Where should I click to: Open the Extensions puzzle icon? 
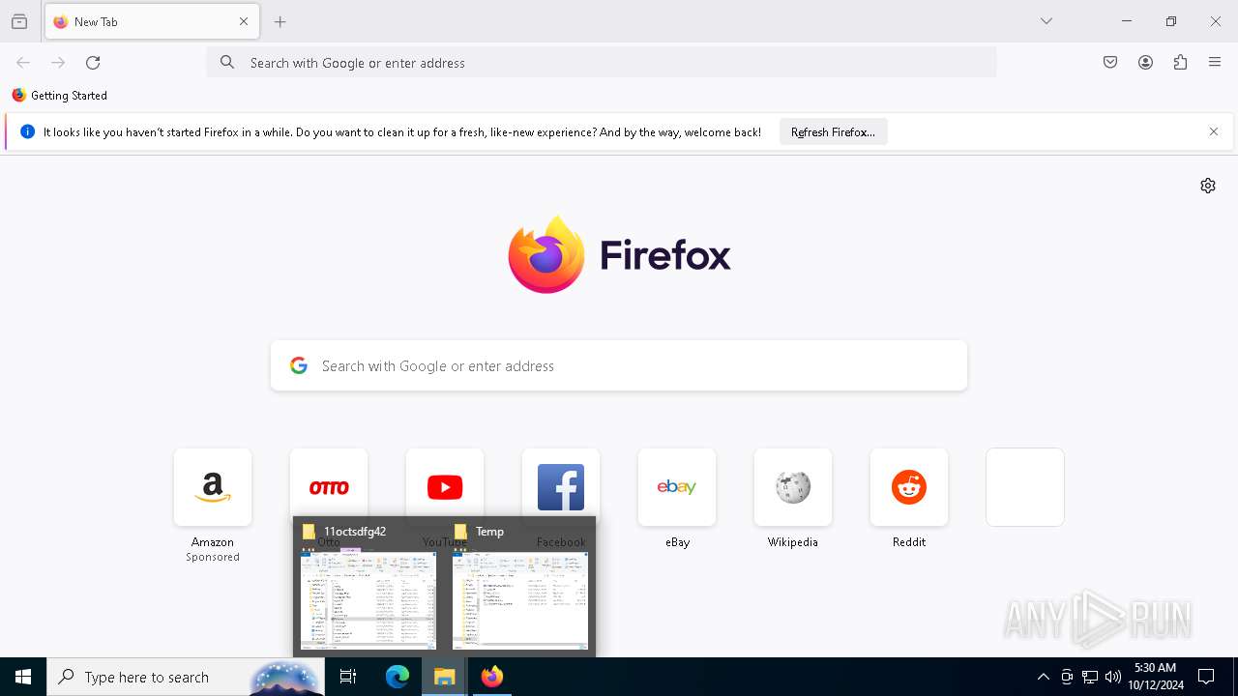(x=1180, y=63)
